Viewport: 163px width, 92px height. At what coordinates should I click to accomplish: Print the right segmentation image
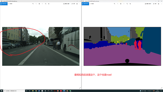158,4
